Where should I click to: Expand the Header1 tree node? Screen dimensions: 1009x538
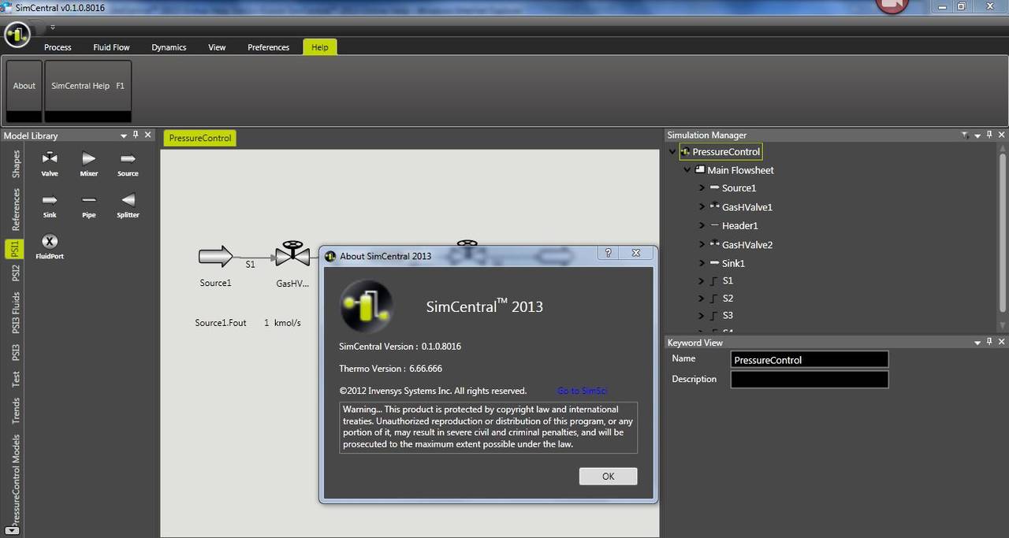(702, 226)
